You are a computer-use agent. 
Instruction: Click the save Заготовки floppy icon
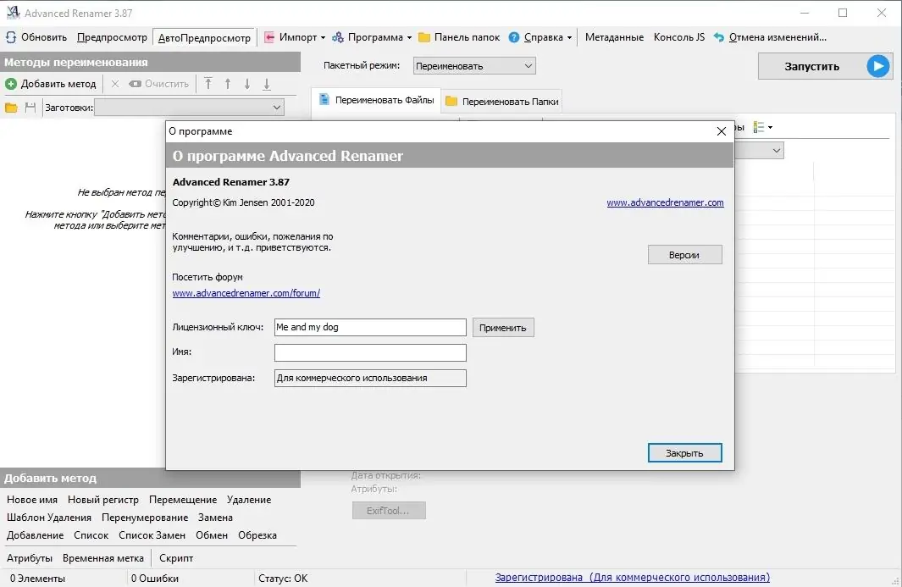click(30, 107)
